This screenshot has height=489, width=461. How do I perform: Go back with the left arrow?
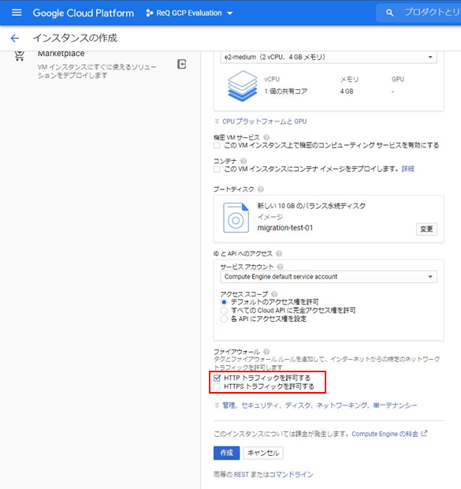[x=15, y=38]
